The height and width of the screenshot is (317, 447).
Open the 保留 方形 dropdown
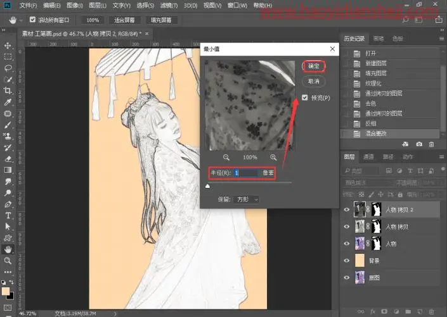[x=247, y=199]
